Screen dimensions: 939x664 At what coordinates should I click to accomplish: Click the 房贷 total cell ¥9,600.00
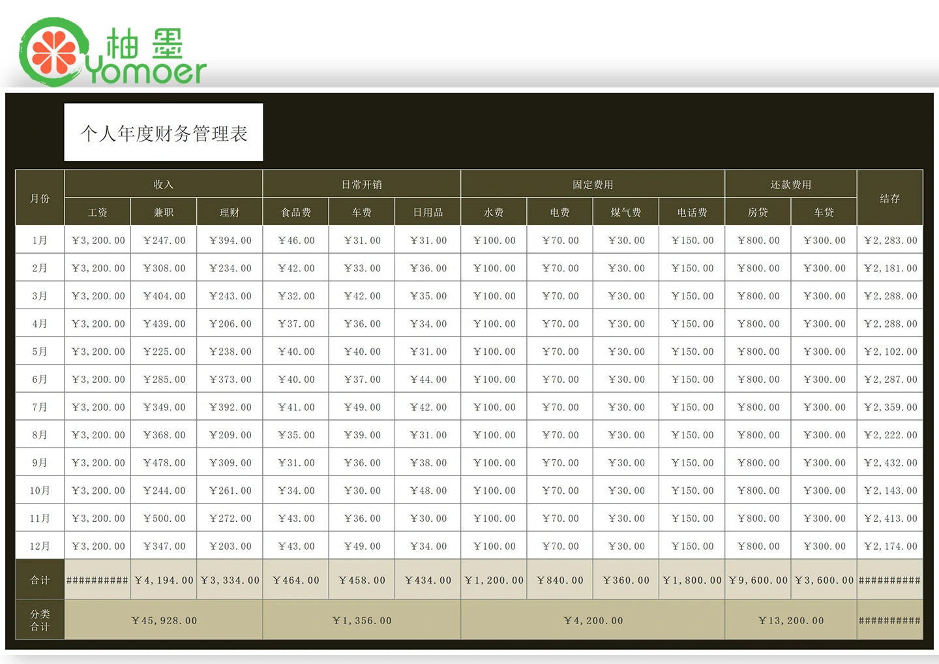(758, 580)
